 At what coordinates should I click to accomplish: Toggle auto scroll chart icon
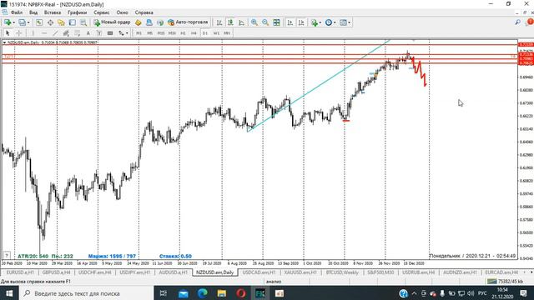pos(290,22)
